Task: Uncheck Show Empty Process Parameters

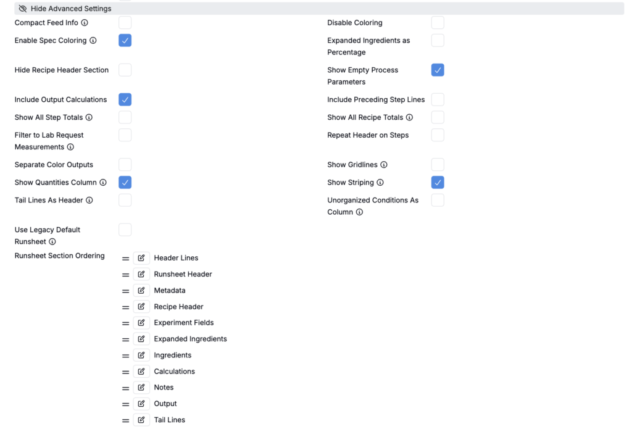Action: point(438,70)
